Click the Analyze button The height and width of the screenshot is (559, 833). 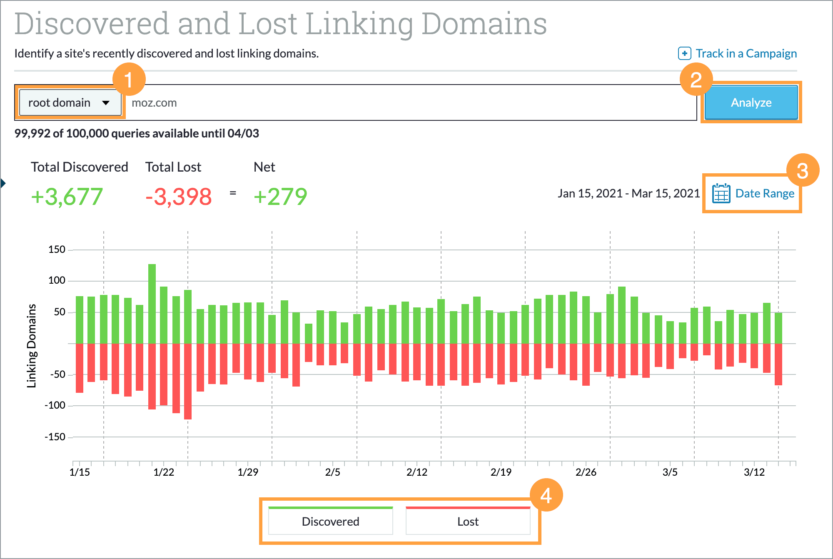click(751, 102)
